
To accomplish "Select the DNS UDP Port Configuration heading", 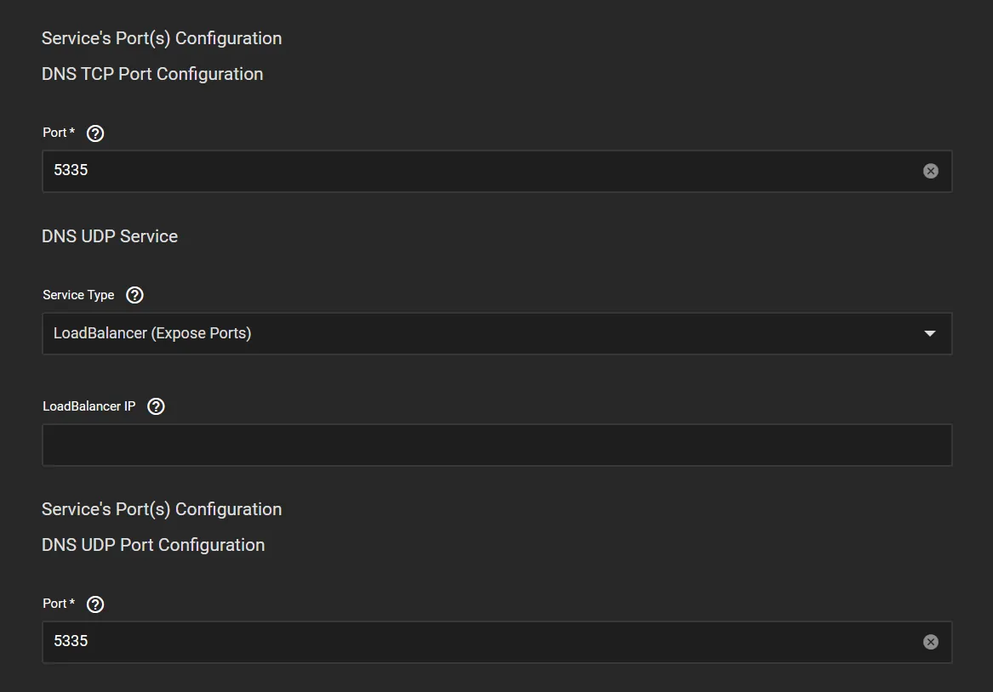I will pyautogui.click(x=153, y=545).
